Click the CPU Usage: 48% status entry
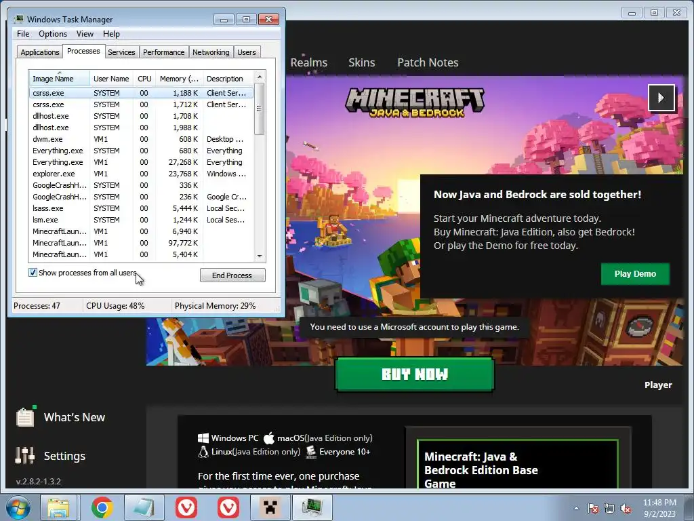 pos(115,306)
